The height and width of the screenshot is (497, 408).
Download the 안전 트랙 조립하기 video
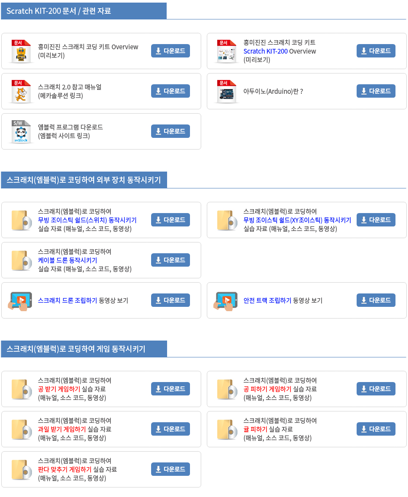(x=376, y=300)
